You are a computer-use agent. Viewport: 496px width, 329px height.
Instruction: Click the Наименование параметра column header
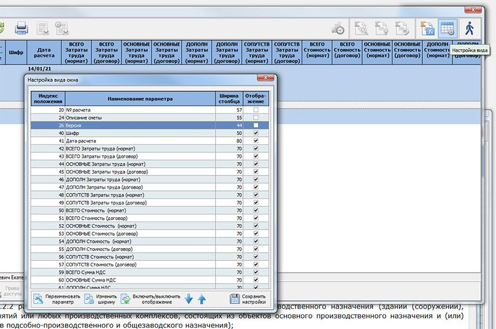tap(140, 98)
